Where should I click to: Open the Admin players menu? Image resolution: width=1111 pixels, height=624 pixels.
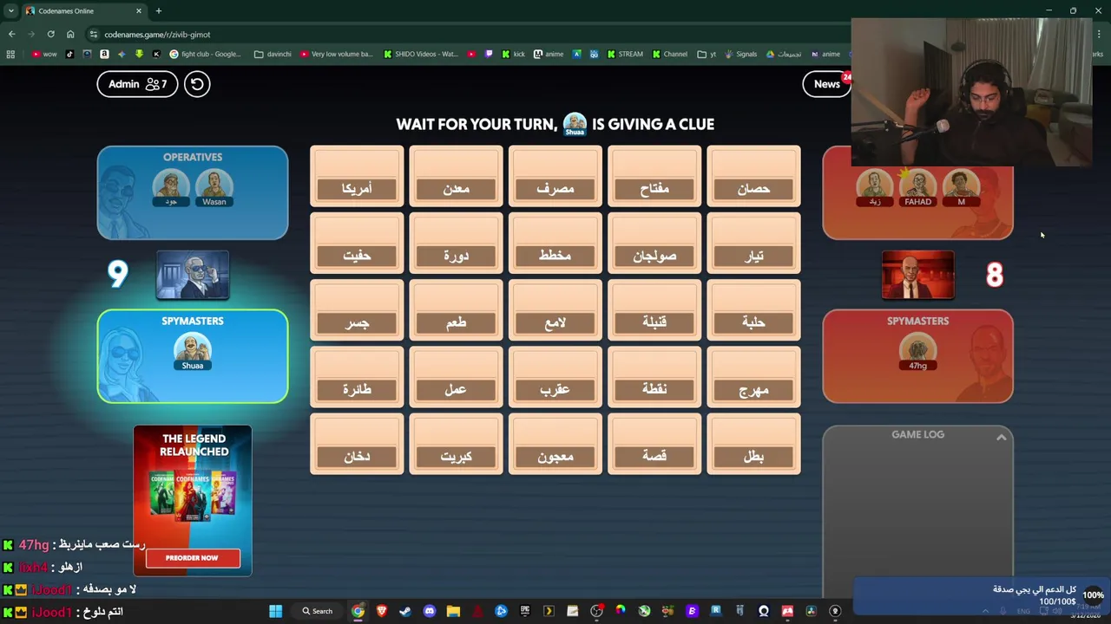pos(137,84)
